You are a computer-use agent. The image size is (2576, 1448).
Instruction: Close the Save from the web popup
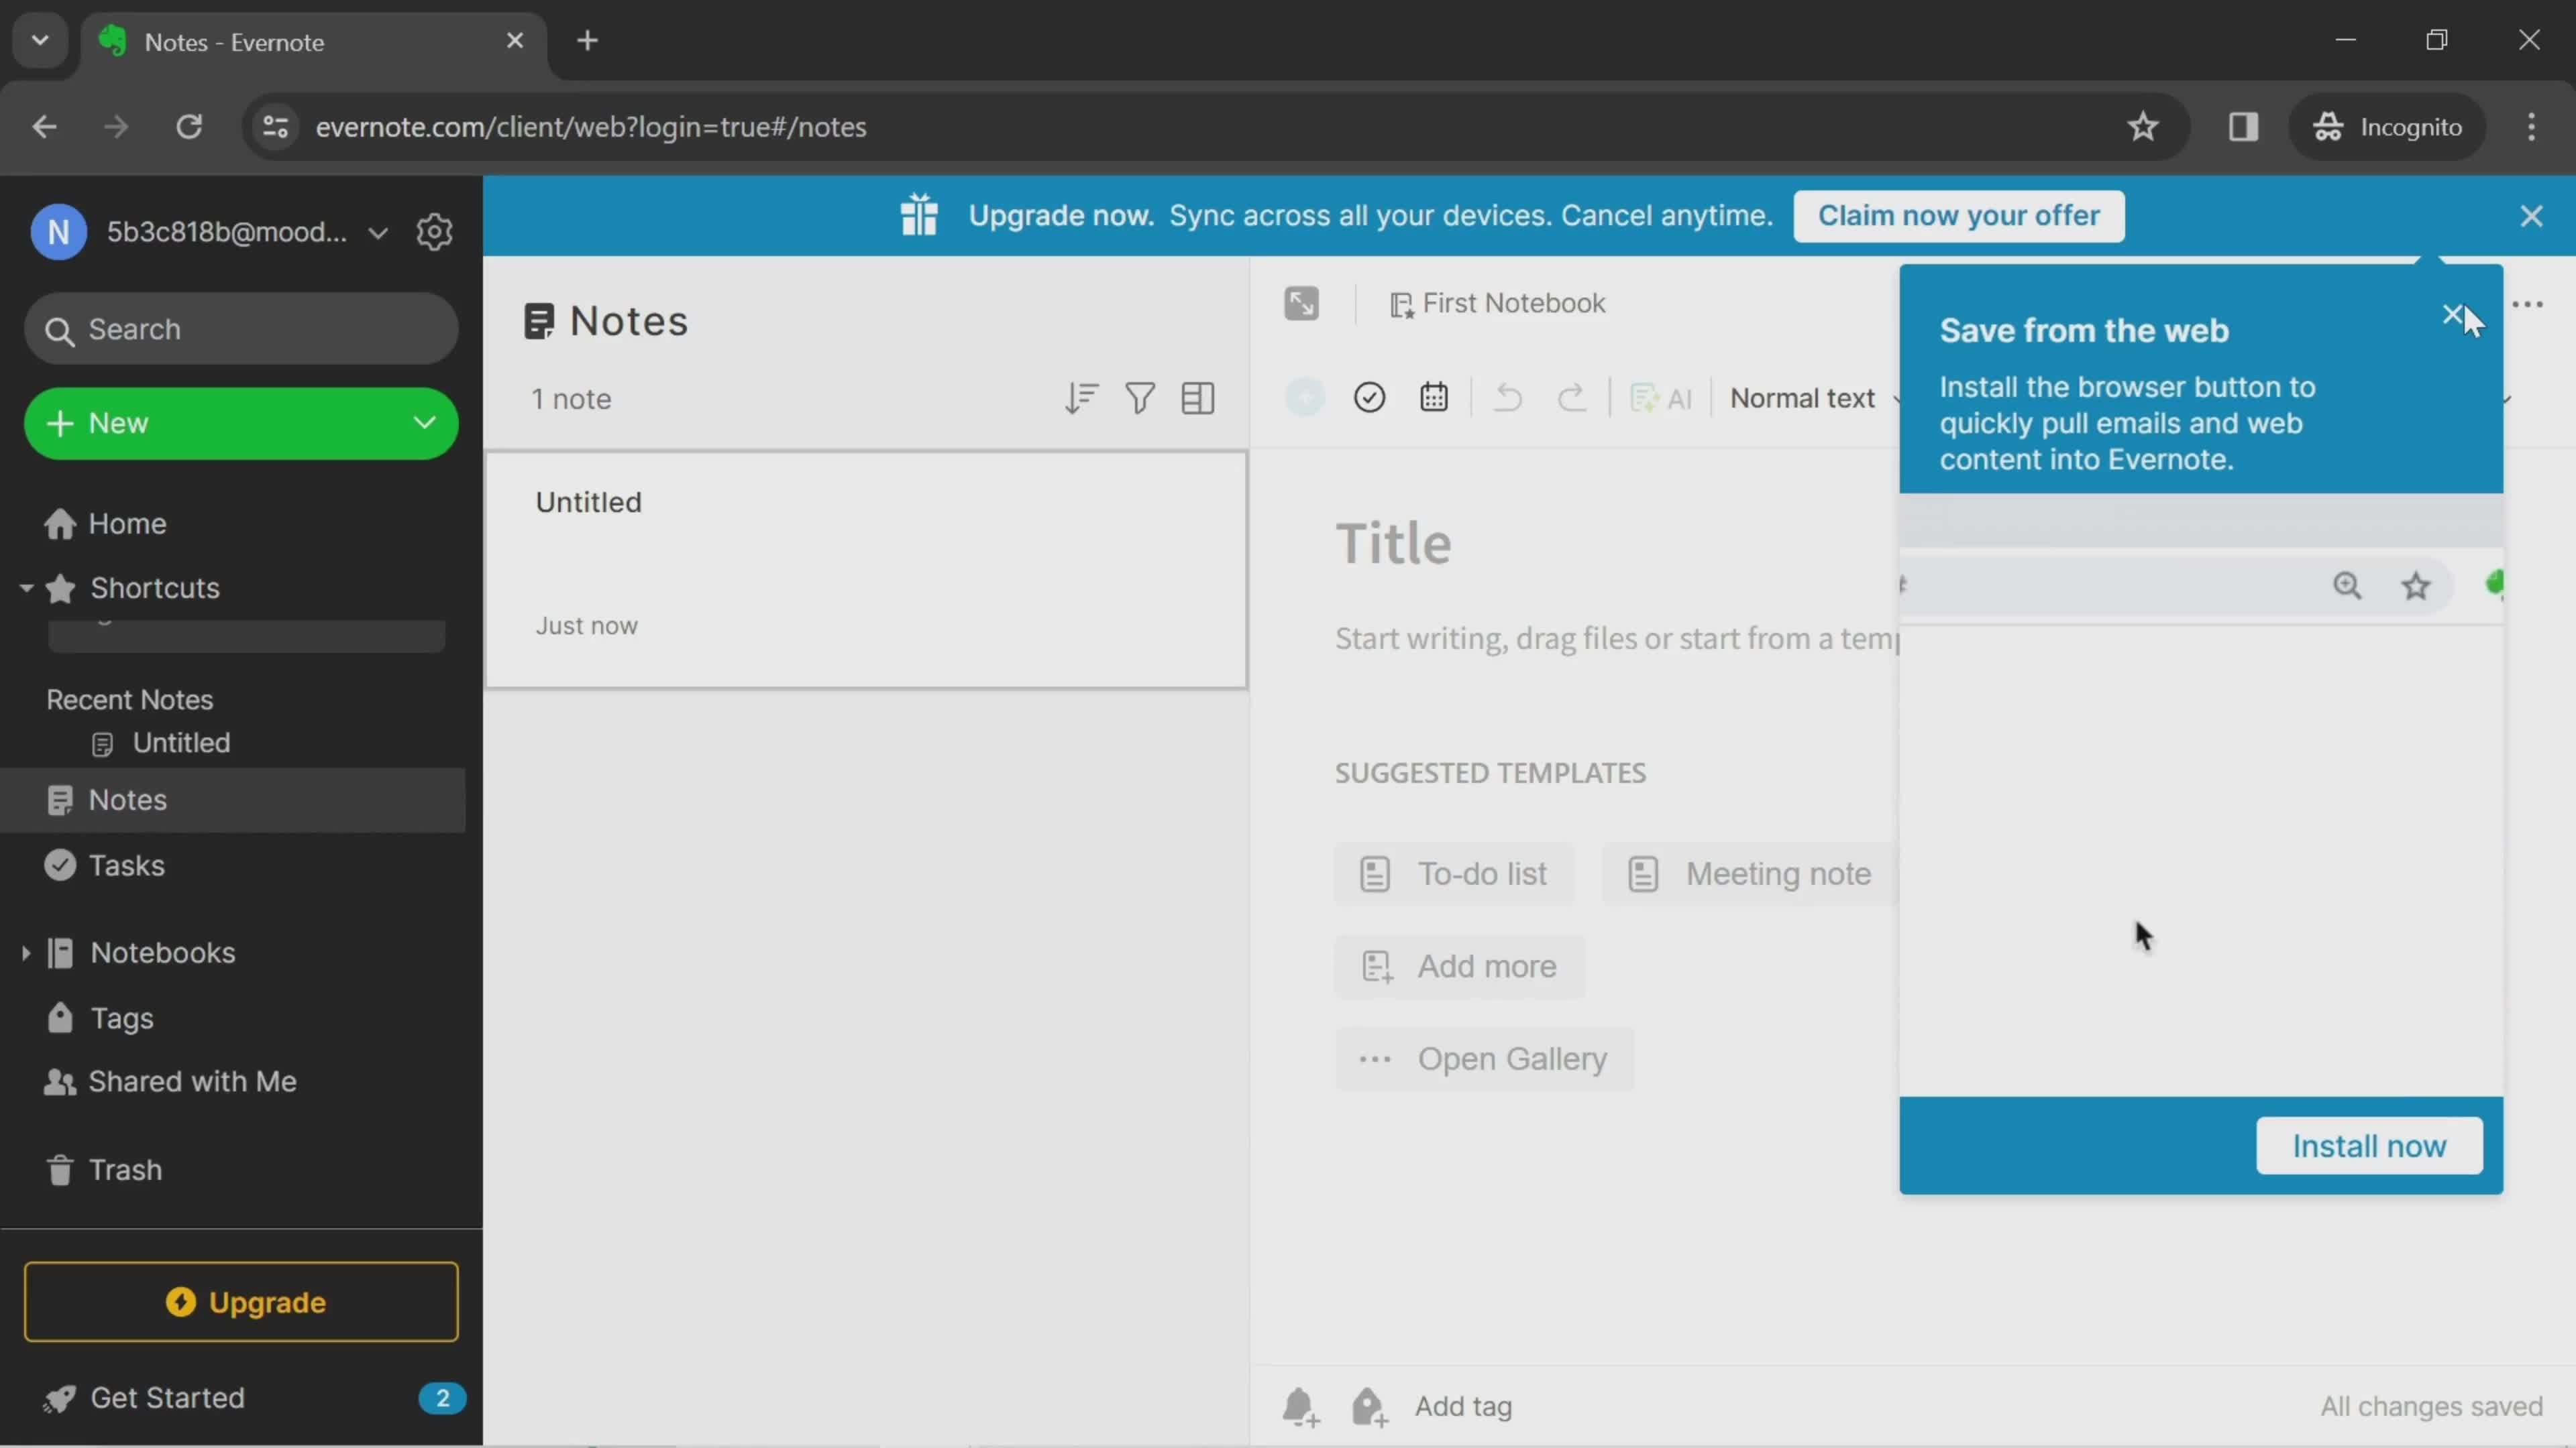tap(2452, 315)
